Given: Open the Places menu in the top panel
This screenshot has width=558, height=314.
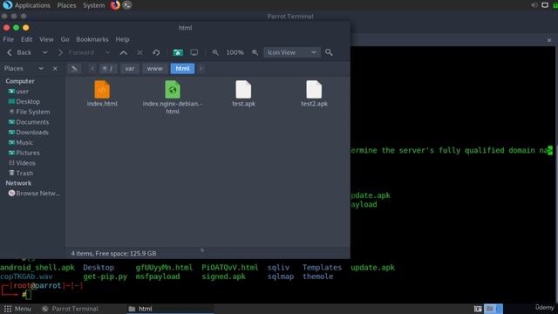Looking at the screenshot, I should pyautogui.click(x=66, y=5).
